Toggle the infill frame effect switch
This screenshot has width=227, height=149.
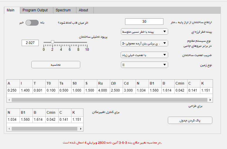coord(32,23)
